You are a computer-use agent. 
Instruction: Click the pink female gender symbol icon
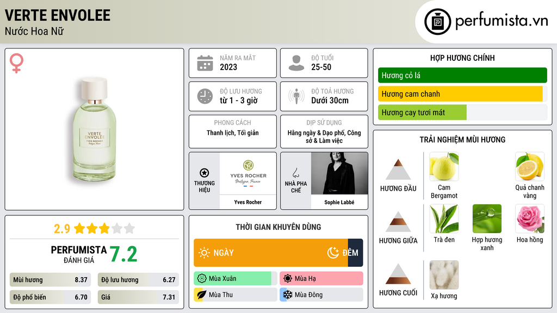click(x=16, y=63)
